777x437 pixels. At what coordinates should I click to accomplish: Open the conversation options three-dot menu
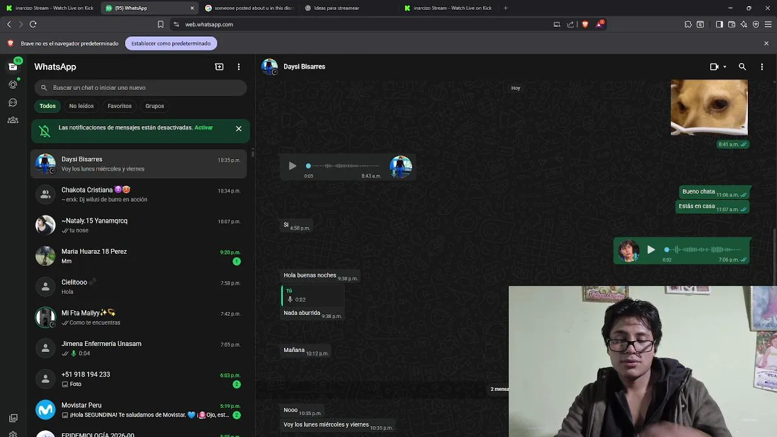point(762,67)
